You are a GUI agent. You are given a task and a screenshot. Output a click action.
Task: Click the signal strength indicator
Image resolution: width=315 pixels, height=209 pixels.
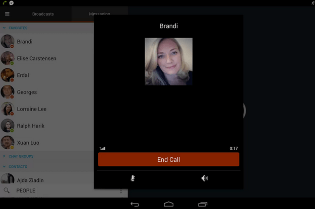click(x=102, y=148)
